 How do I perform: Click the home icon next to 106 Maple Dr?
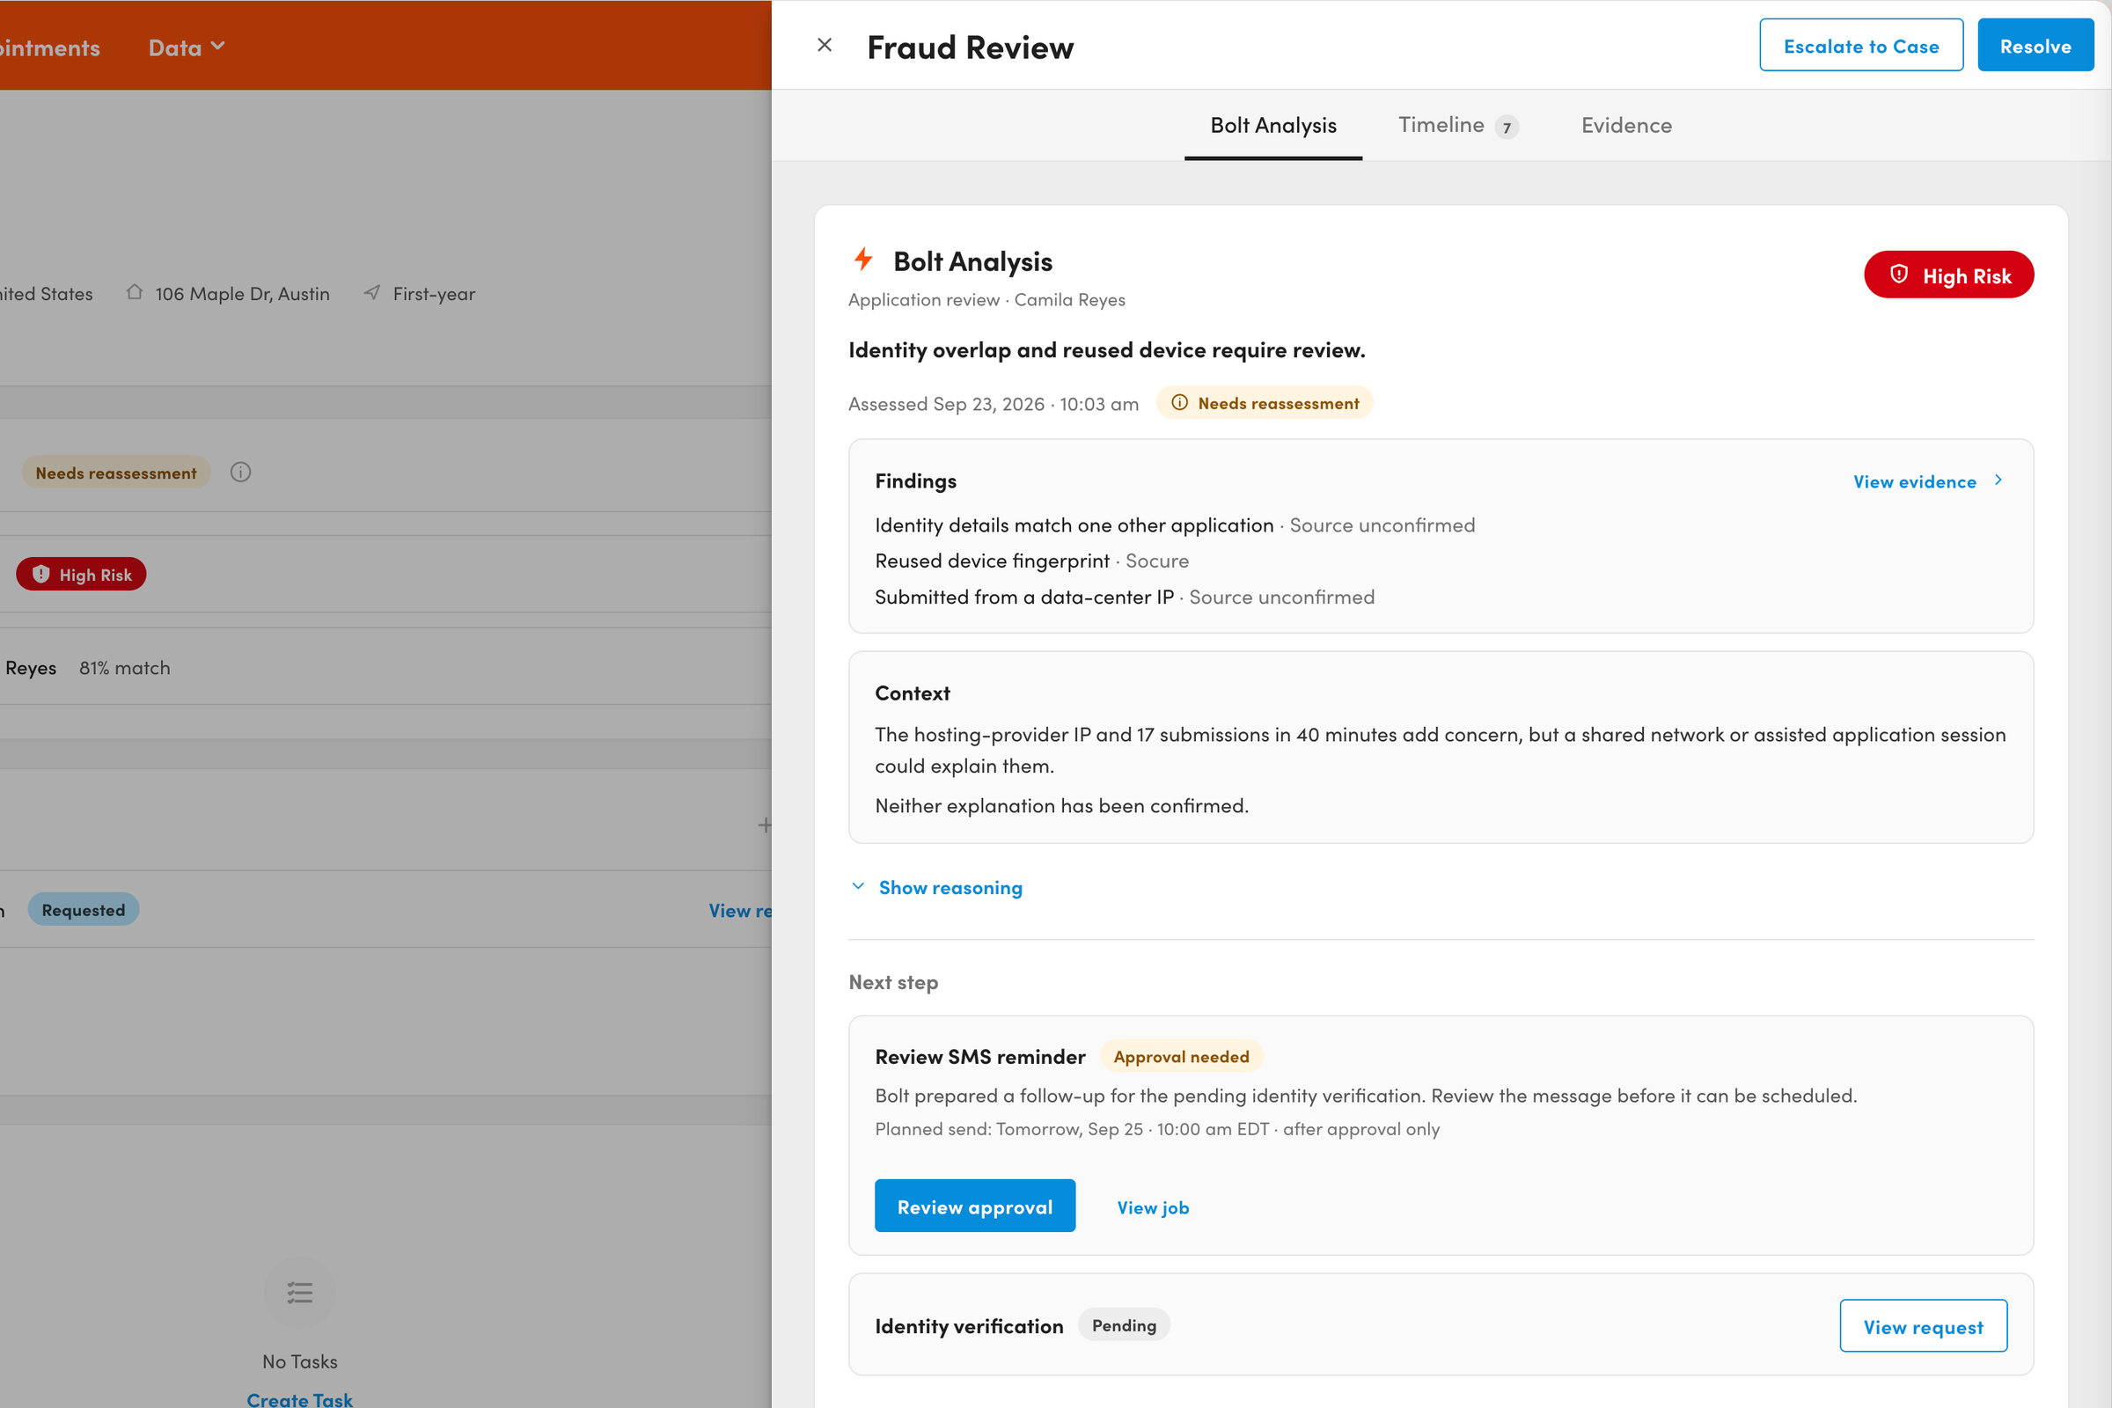(135, 292)
